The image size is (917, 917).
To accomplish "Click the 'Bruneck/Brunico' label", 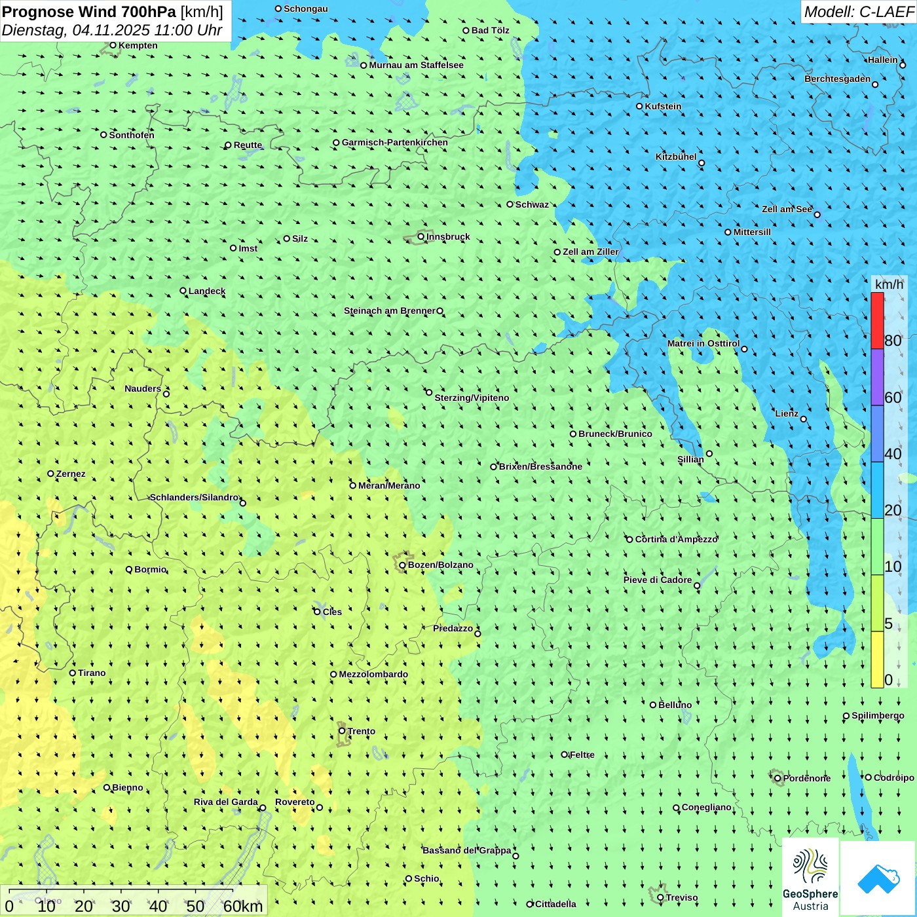I will click(x=615, y=434).
